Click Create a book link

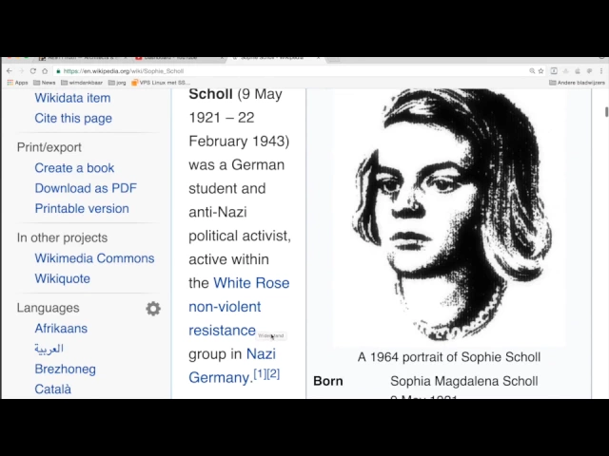(74, 168)
